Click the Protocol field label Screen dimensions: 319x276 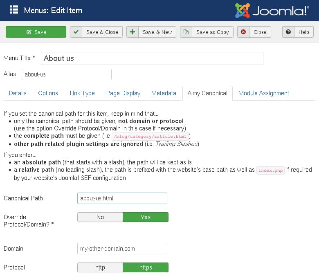(14, 267)
